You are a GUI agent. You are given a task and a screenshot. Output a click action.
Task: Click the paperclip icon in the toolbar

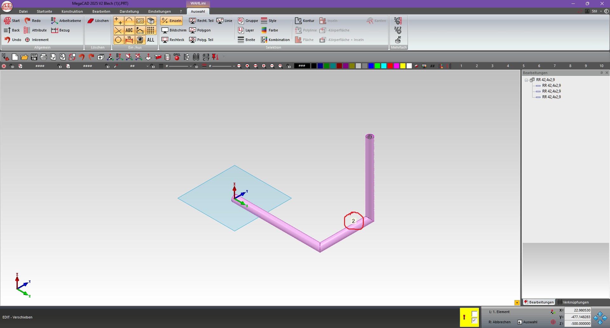click(x=196, y=57)
